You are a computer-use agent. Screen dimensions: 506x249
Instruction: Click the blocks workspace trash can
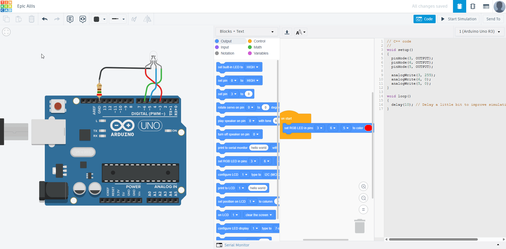pyautogui.click(x=360, y=226)
